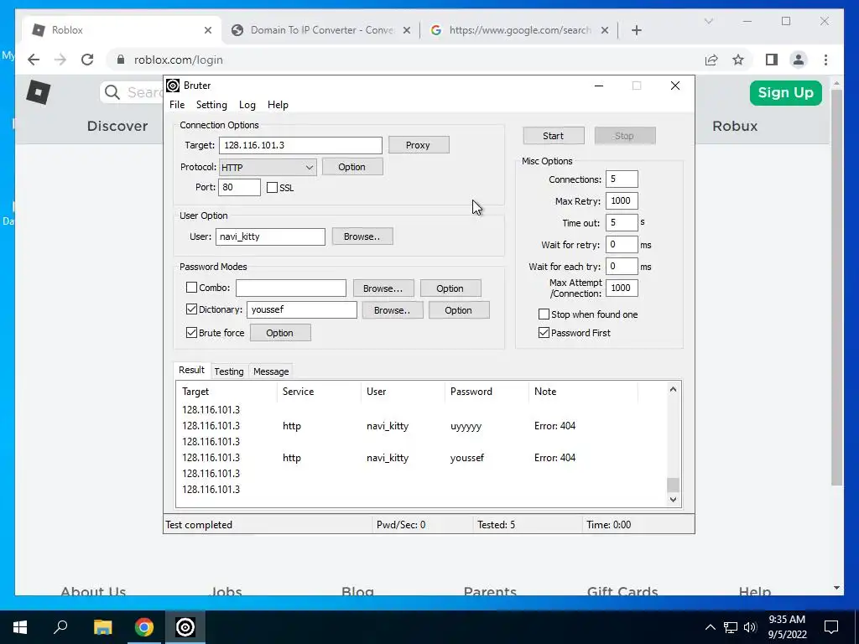Viewport: 859px width, 644px height.
Task: Click Option button in Combo row
Action: pos(450,288)
